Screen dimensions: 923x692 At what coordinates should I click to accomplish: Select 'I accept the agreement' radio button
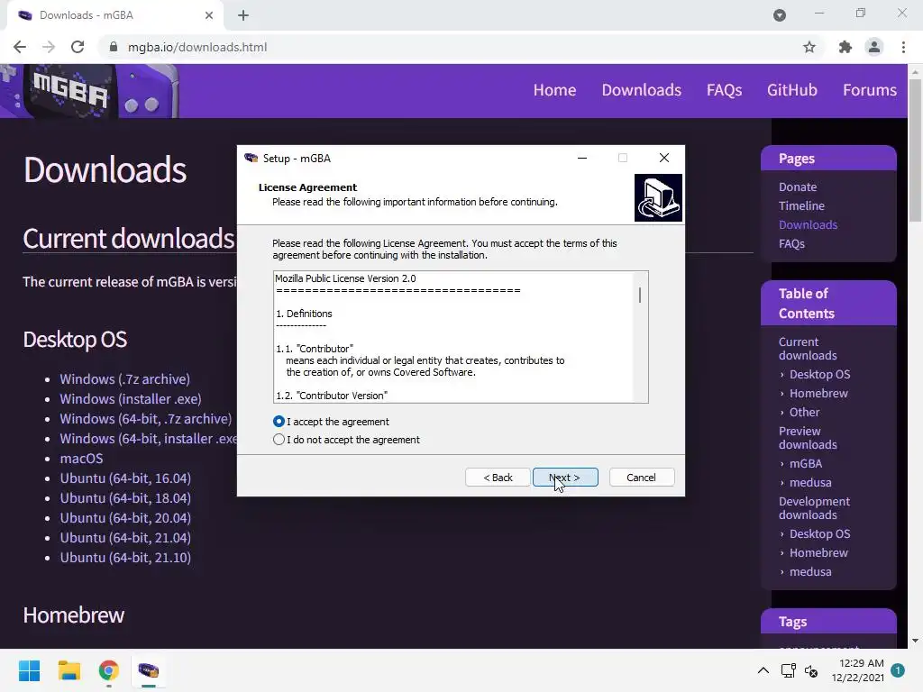click(x=279, y=422)
